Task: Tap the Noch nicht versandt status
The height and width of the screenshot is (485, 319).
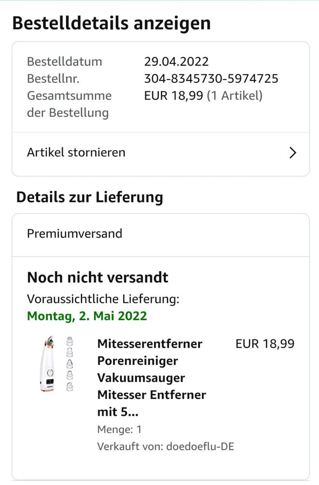Action: pyautogui.click(x=98, y=278)
